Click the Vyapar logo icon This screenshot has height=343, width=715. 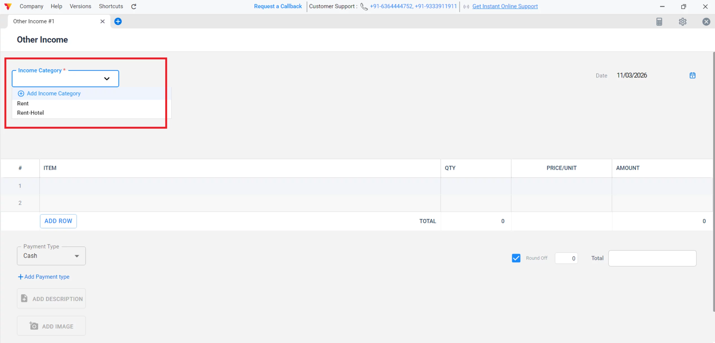coord(8,6)
